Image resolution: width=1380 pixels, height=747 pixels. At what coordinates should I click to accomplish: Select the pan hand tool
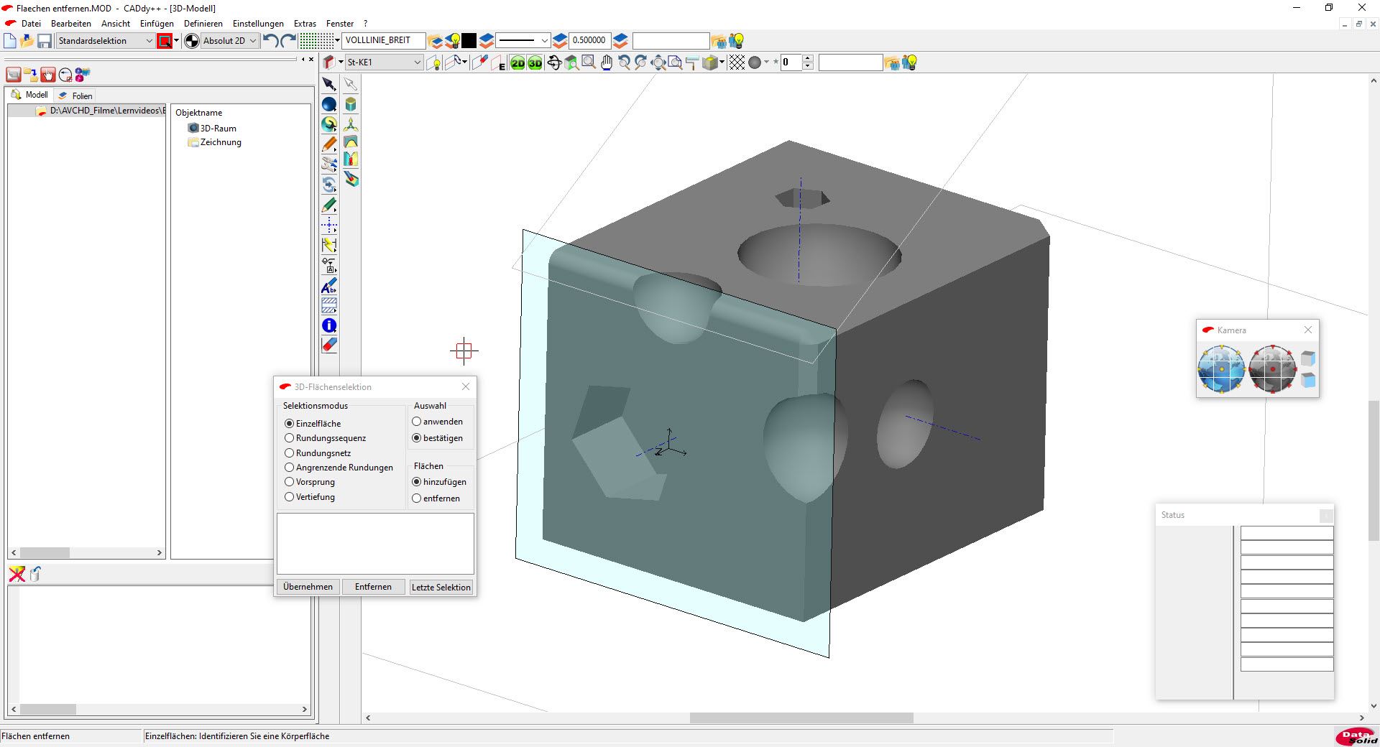point(607,63)
